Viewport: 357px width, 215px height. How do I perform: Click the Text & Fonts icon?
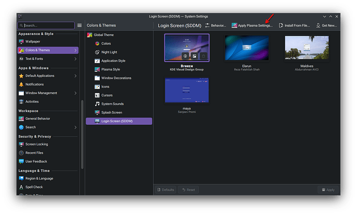click(21, 59)
